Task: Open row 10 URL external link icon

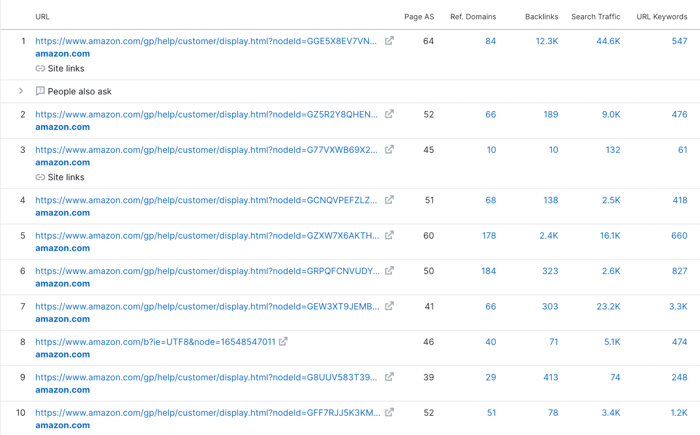Action: [x=389, y=412]
